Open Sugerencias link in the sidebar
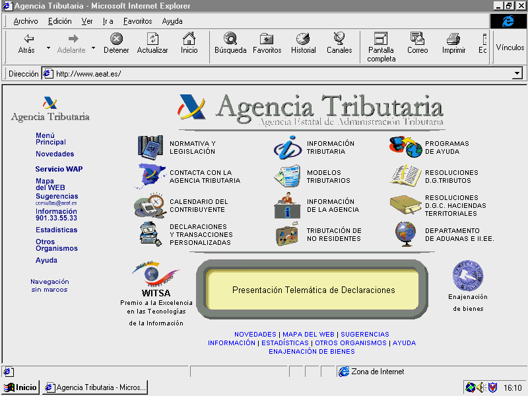Viewport: 528px width, 396px height. (x=57, y=196)
